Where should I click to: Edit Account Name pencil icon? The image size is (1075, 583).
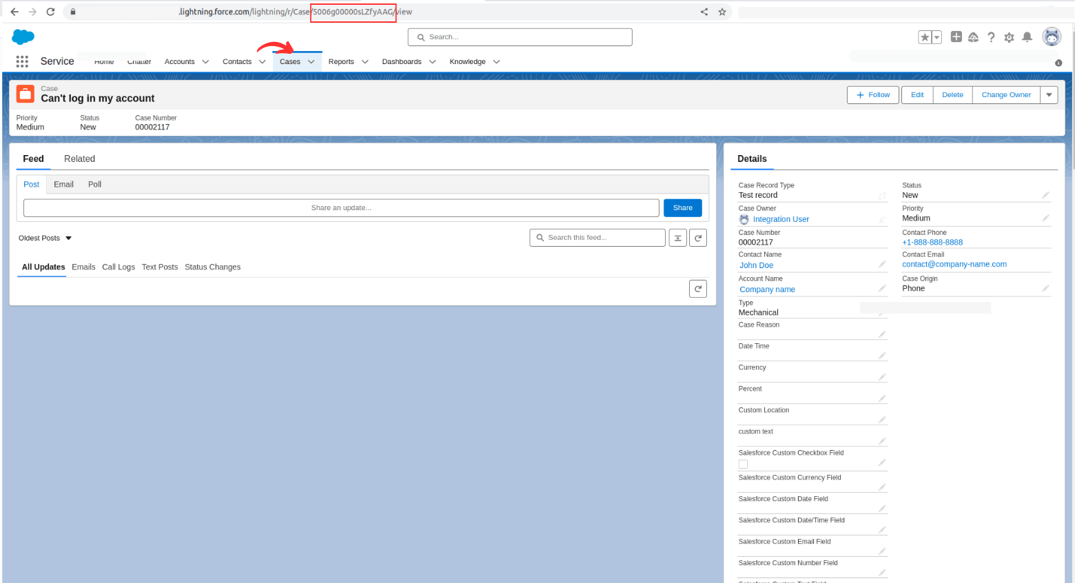882,288
